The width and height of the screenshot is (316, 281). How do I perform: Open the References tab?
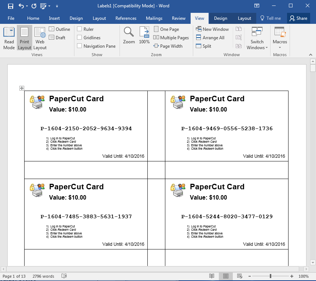pos(126,18)
